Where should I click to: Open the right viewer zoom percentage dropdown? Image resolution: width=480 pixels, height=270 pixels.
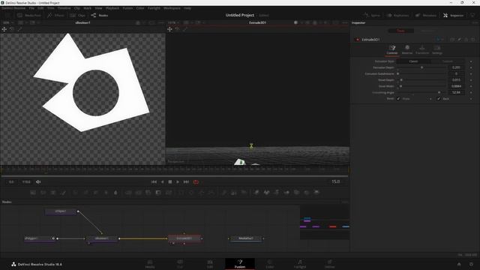click(x=173, y=22)
